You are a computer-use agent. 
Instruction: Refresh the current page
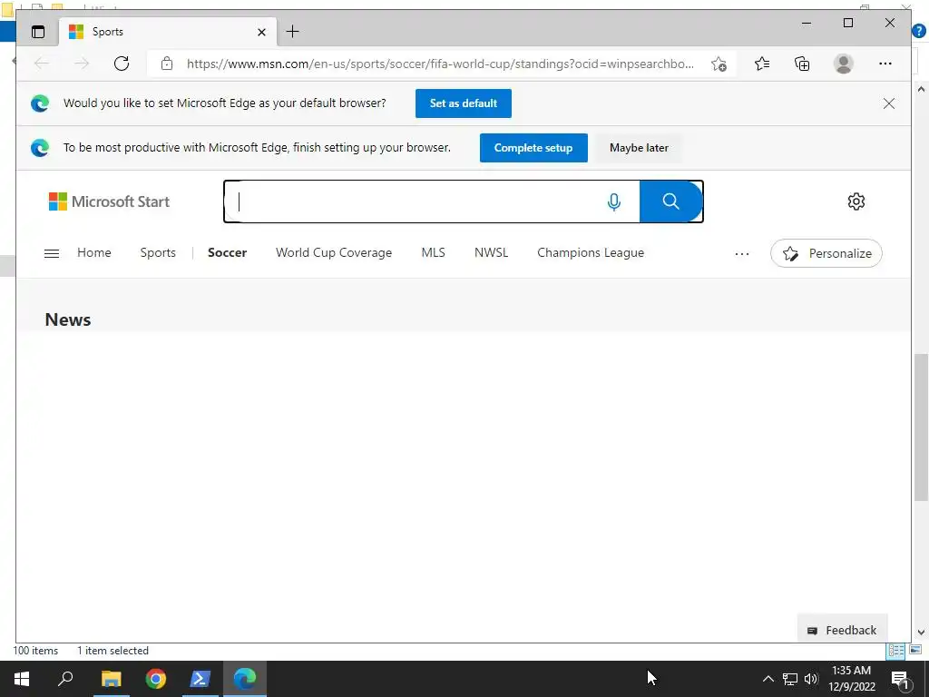pyautogui.click(x=122, y=64)
